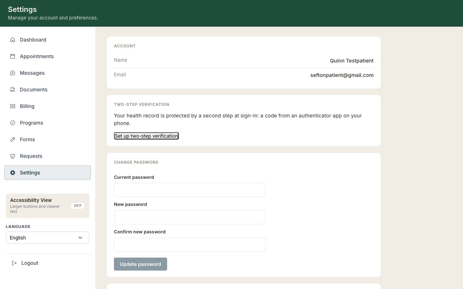
Task: Click the LANGUAGE label
Action: pyautogui.click(x=18, y=227)
